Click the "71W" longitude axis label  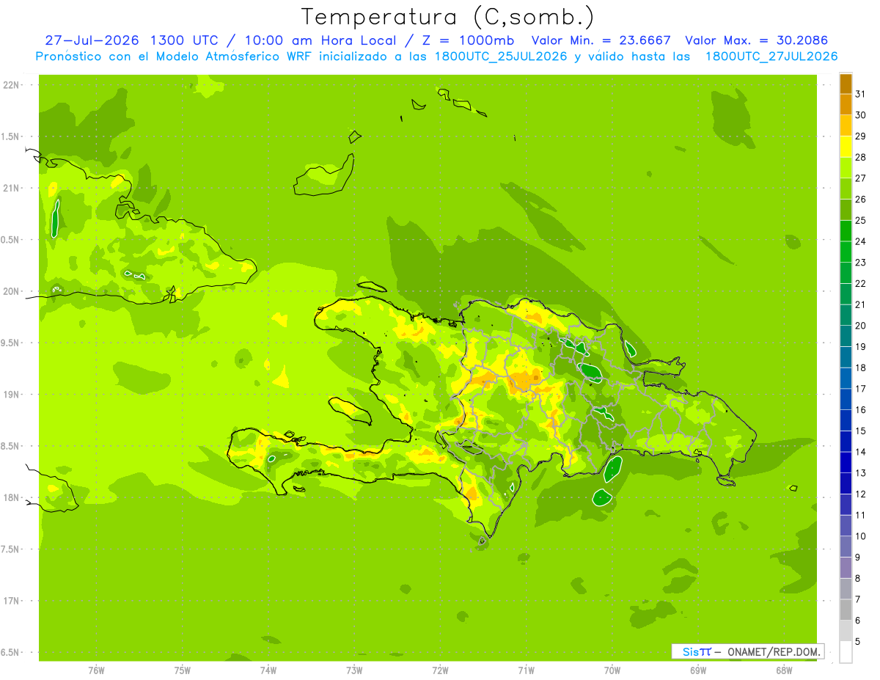526,670
